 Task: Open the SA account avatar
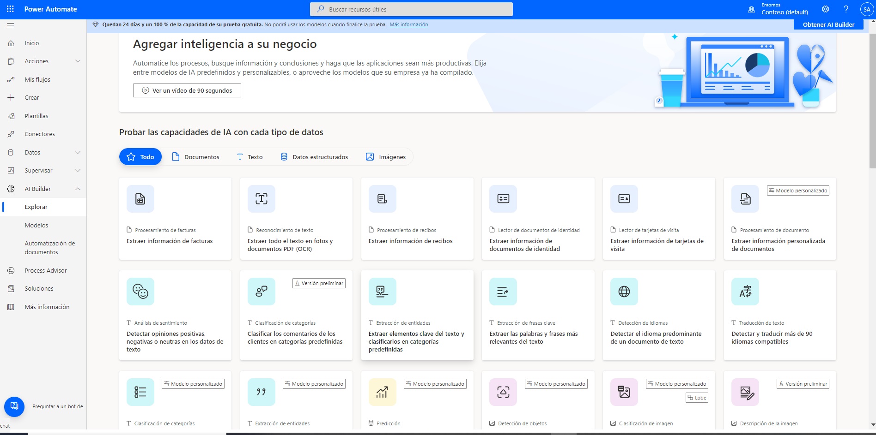866,9
